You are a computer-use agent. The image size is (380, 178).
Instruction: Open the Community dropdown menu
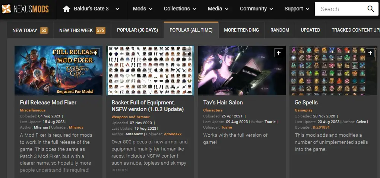256,9
